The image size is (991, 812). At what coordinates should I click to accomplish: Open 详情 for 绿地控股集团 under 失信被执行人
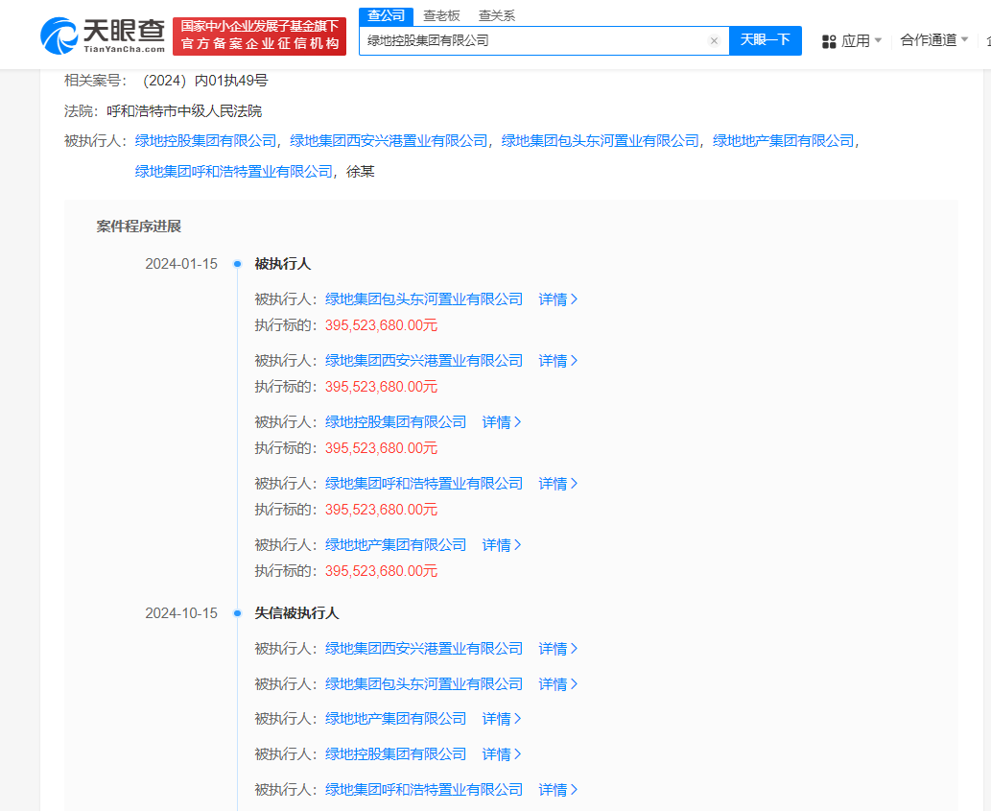tap(502, 753)
